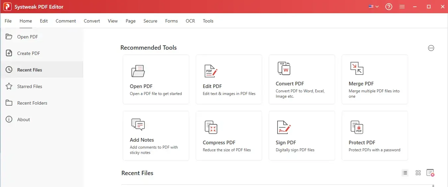Switch to the Comment tab
Screen dimensions: 448x187
click(x=66, y=21)
